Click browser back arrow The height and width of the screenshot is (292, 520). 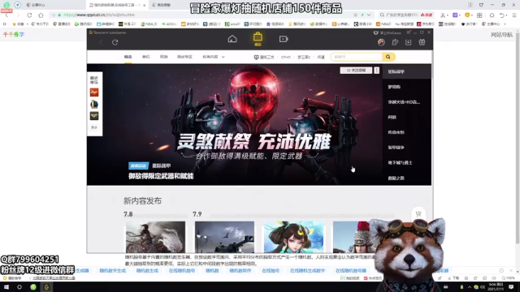[x=7, y=15]
